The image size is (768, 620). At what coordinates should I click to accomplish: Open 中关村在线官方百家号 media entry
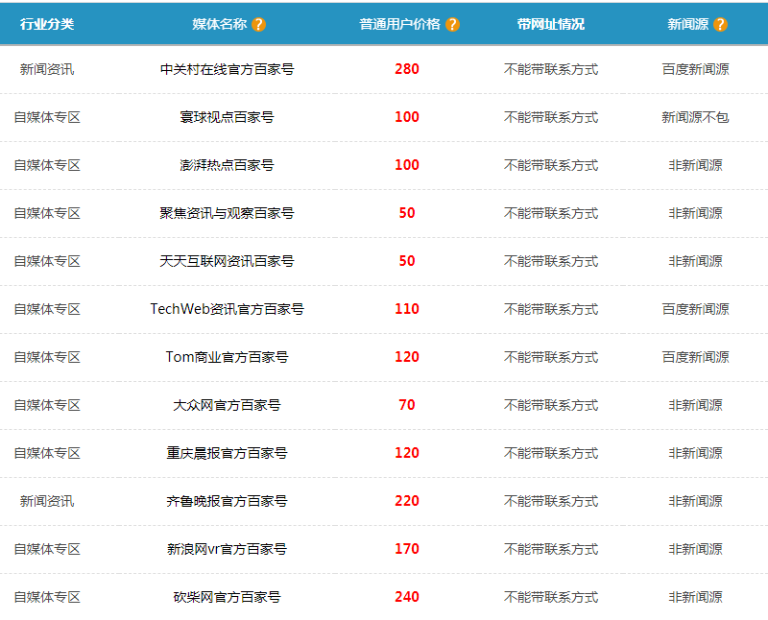(227, 69)
